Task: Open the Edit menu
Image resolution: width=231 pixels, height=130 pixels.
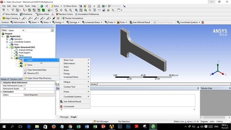Action: click(x=9, y=6)
